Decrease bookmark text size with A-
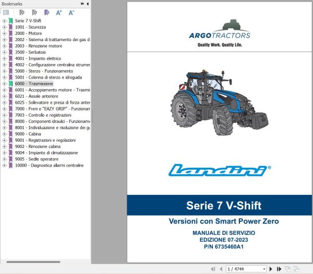The image size is (313, 274). point(71,13)
